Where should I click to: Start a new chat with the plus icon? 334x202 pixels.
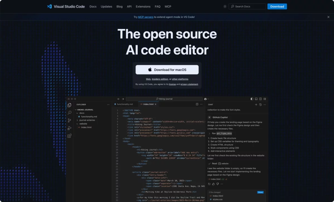click(256, 105)
